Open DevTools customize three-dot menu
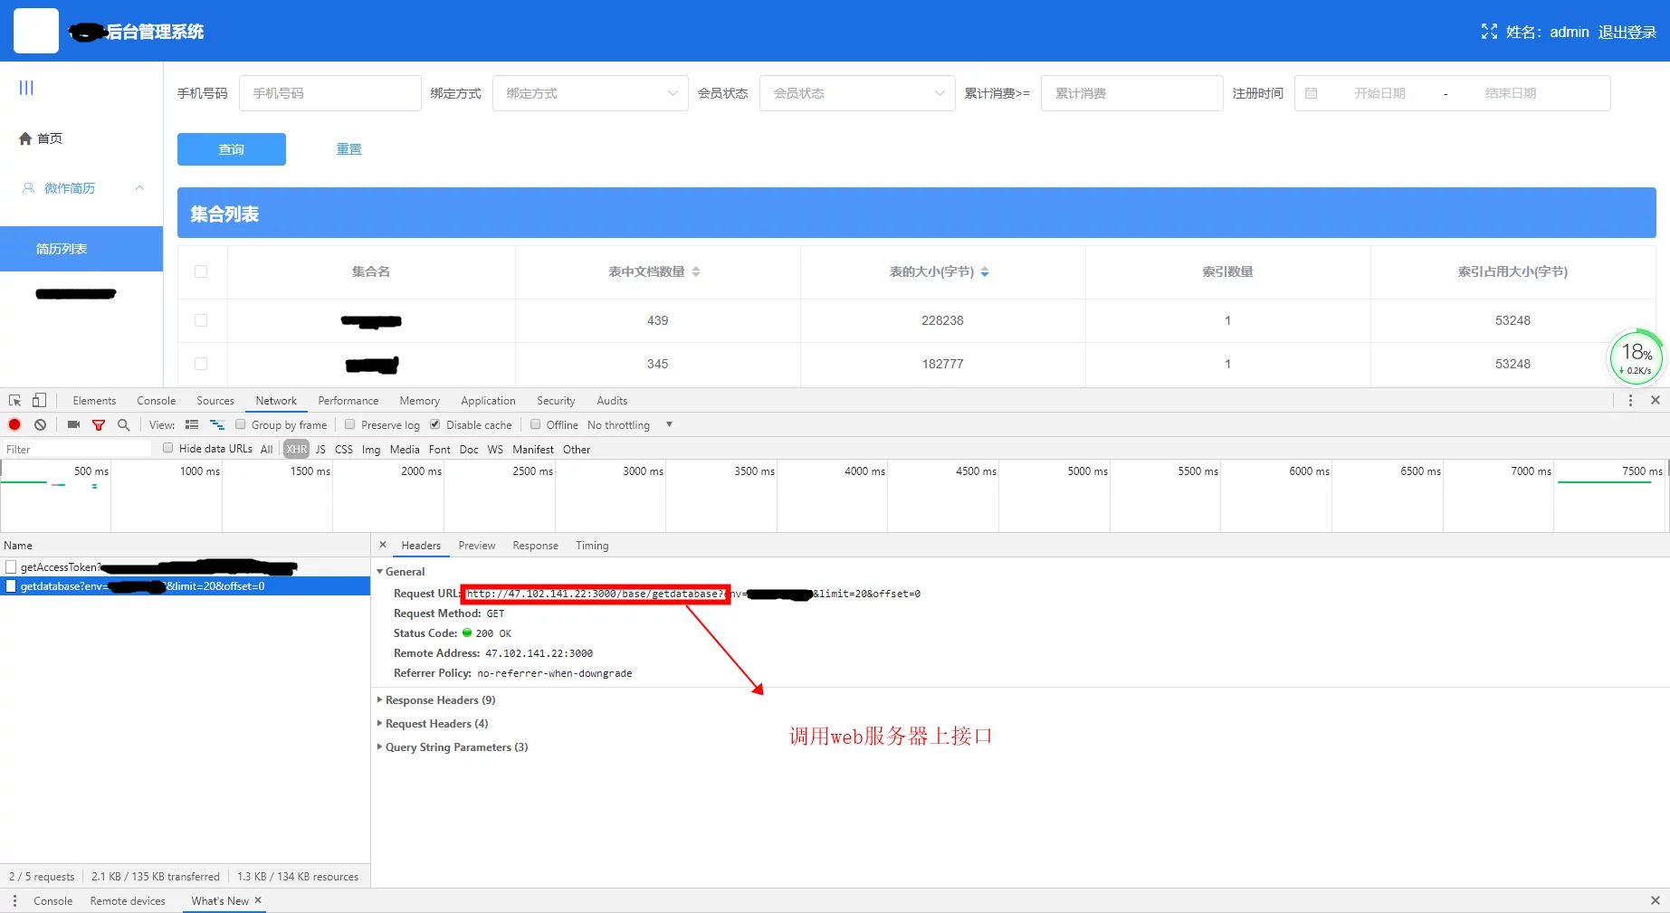1670x913 pixels. [x=1630, y=401]
